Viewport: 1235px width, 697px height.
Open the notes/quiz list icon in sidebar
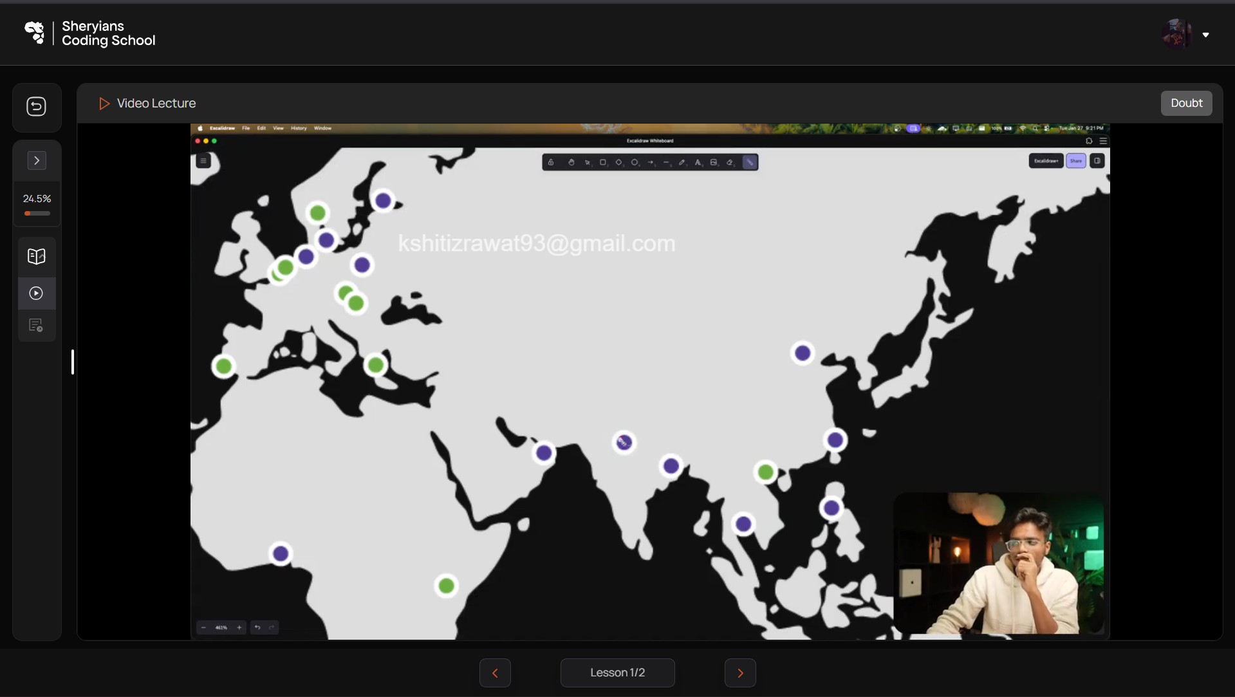37,325
